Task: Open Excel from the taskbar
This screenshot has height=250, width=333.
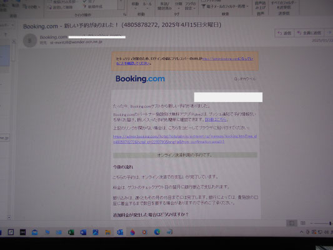Action: pos(71,232)
